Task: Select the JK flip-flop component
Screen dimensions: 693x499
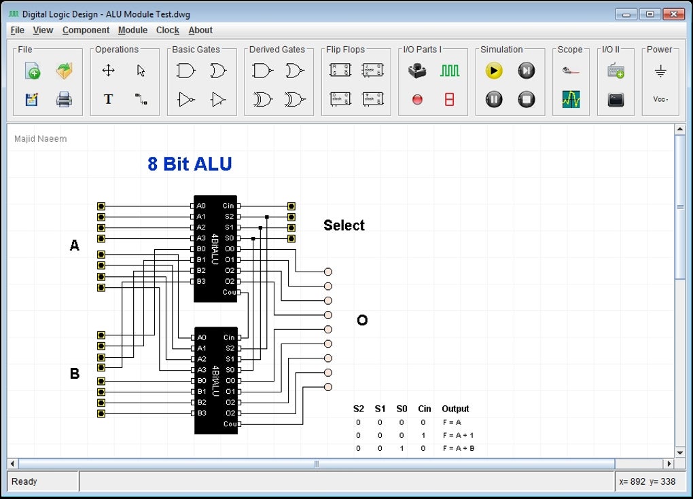Action: 372,69
